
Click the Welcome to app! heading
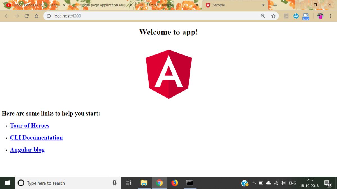[x=168, y=32]
